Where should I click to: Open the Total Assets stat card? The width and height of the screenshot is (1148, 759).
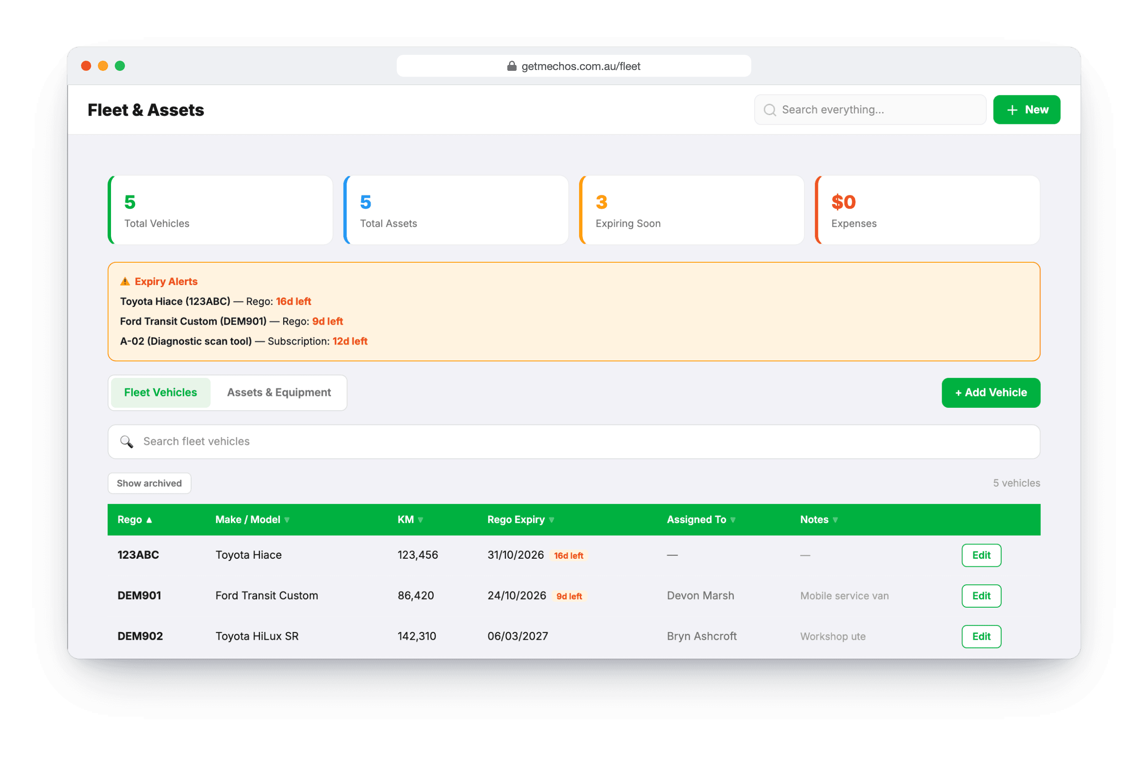tap(456, 210)
